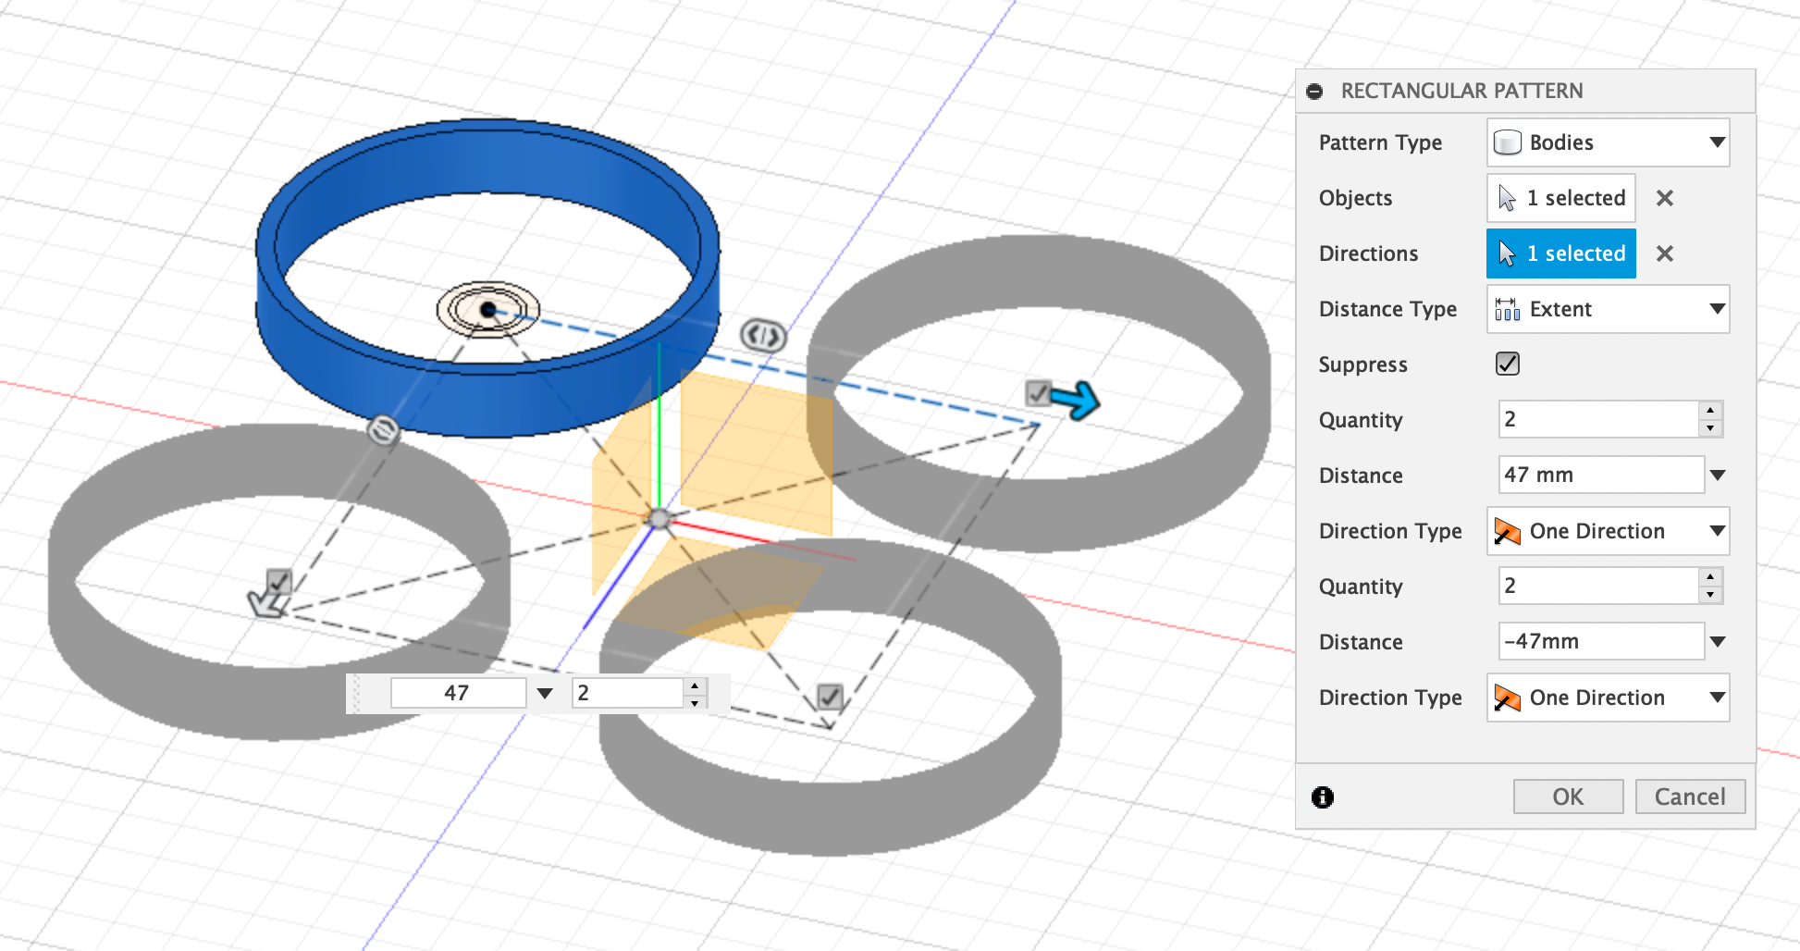
Task: Cancel the Rectangular Pattern dialog
Action: click(x=1690, y=797)
